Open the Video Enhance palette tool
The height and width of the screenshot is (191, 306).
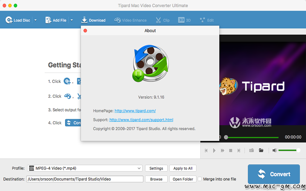130,20
